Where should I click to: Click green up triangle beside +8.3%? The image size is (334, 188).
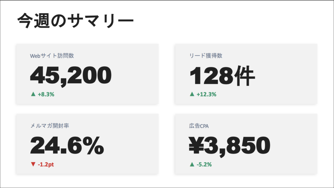click(x=33, y=94)
